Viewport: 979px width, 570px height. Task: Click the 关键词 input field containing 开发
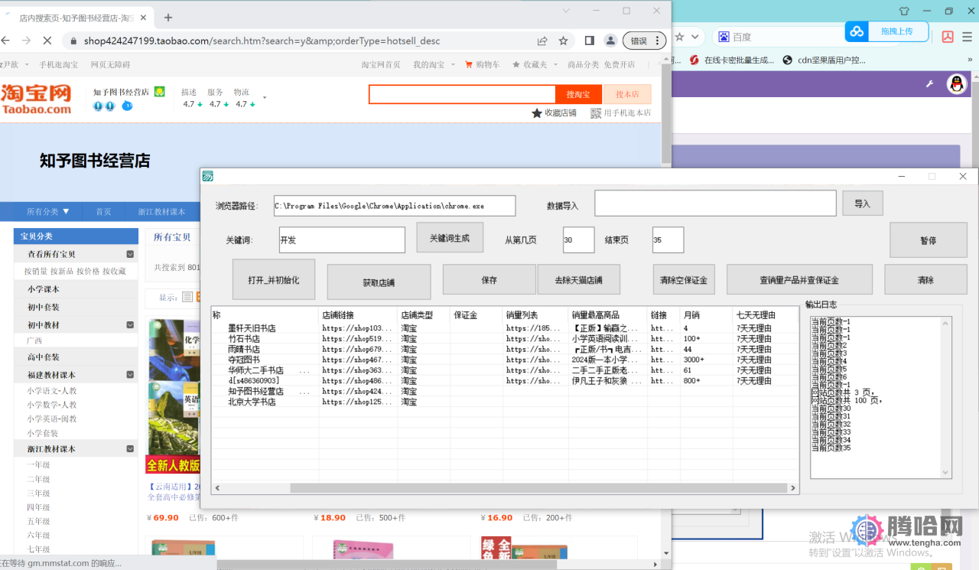pos(342,239)
